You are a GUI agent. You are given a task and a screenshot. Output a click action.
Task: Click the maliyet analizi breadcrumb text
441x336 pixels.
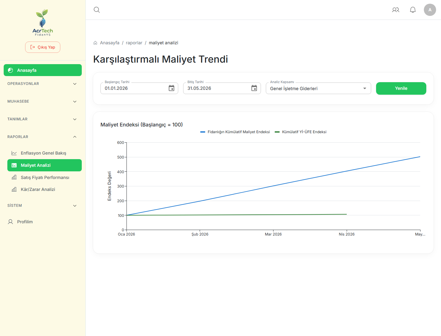point(164,43)
